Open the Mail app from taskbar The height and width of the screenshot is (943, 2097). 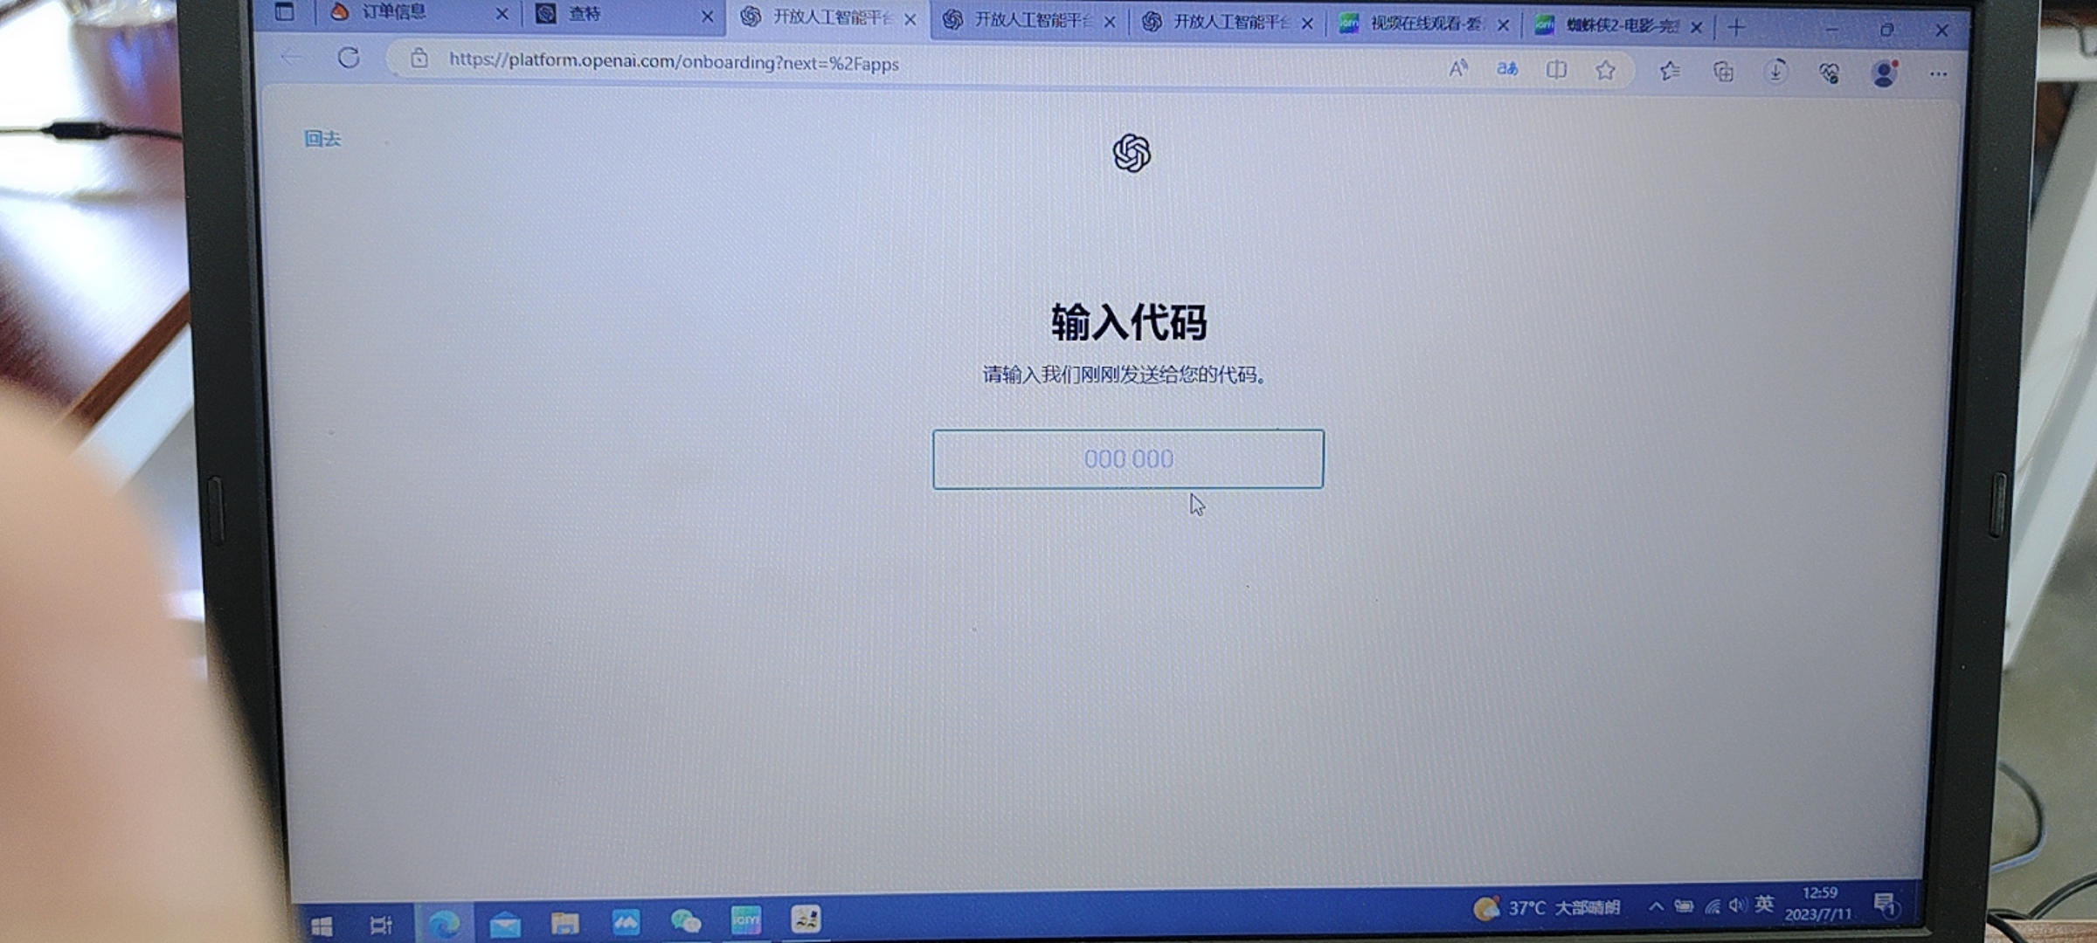(504, 923)
